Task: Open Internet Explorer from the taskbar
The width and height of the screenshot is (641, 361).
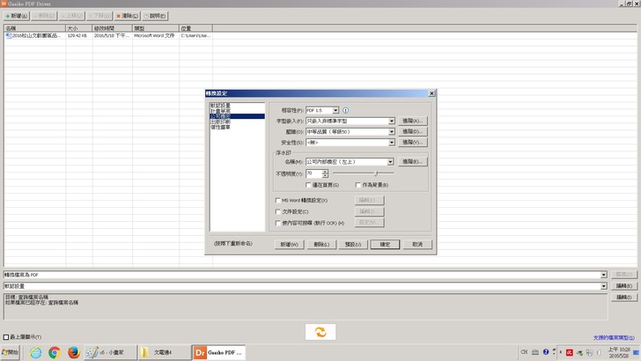Action: (35, 352)
